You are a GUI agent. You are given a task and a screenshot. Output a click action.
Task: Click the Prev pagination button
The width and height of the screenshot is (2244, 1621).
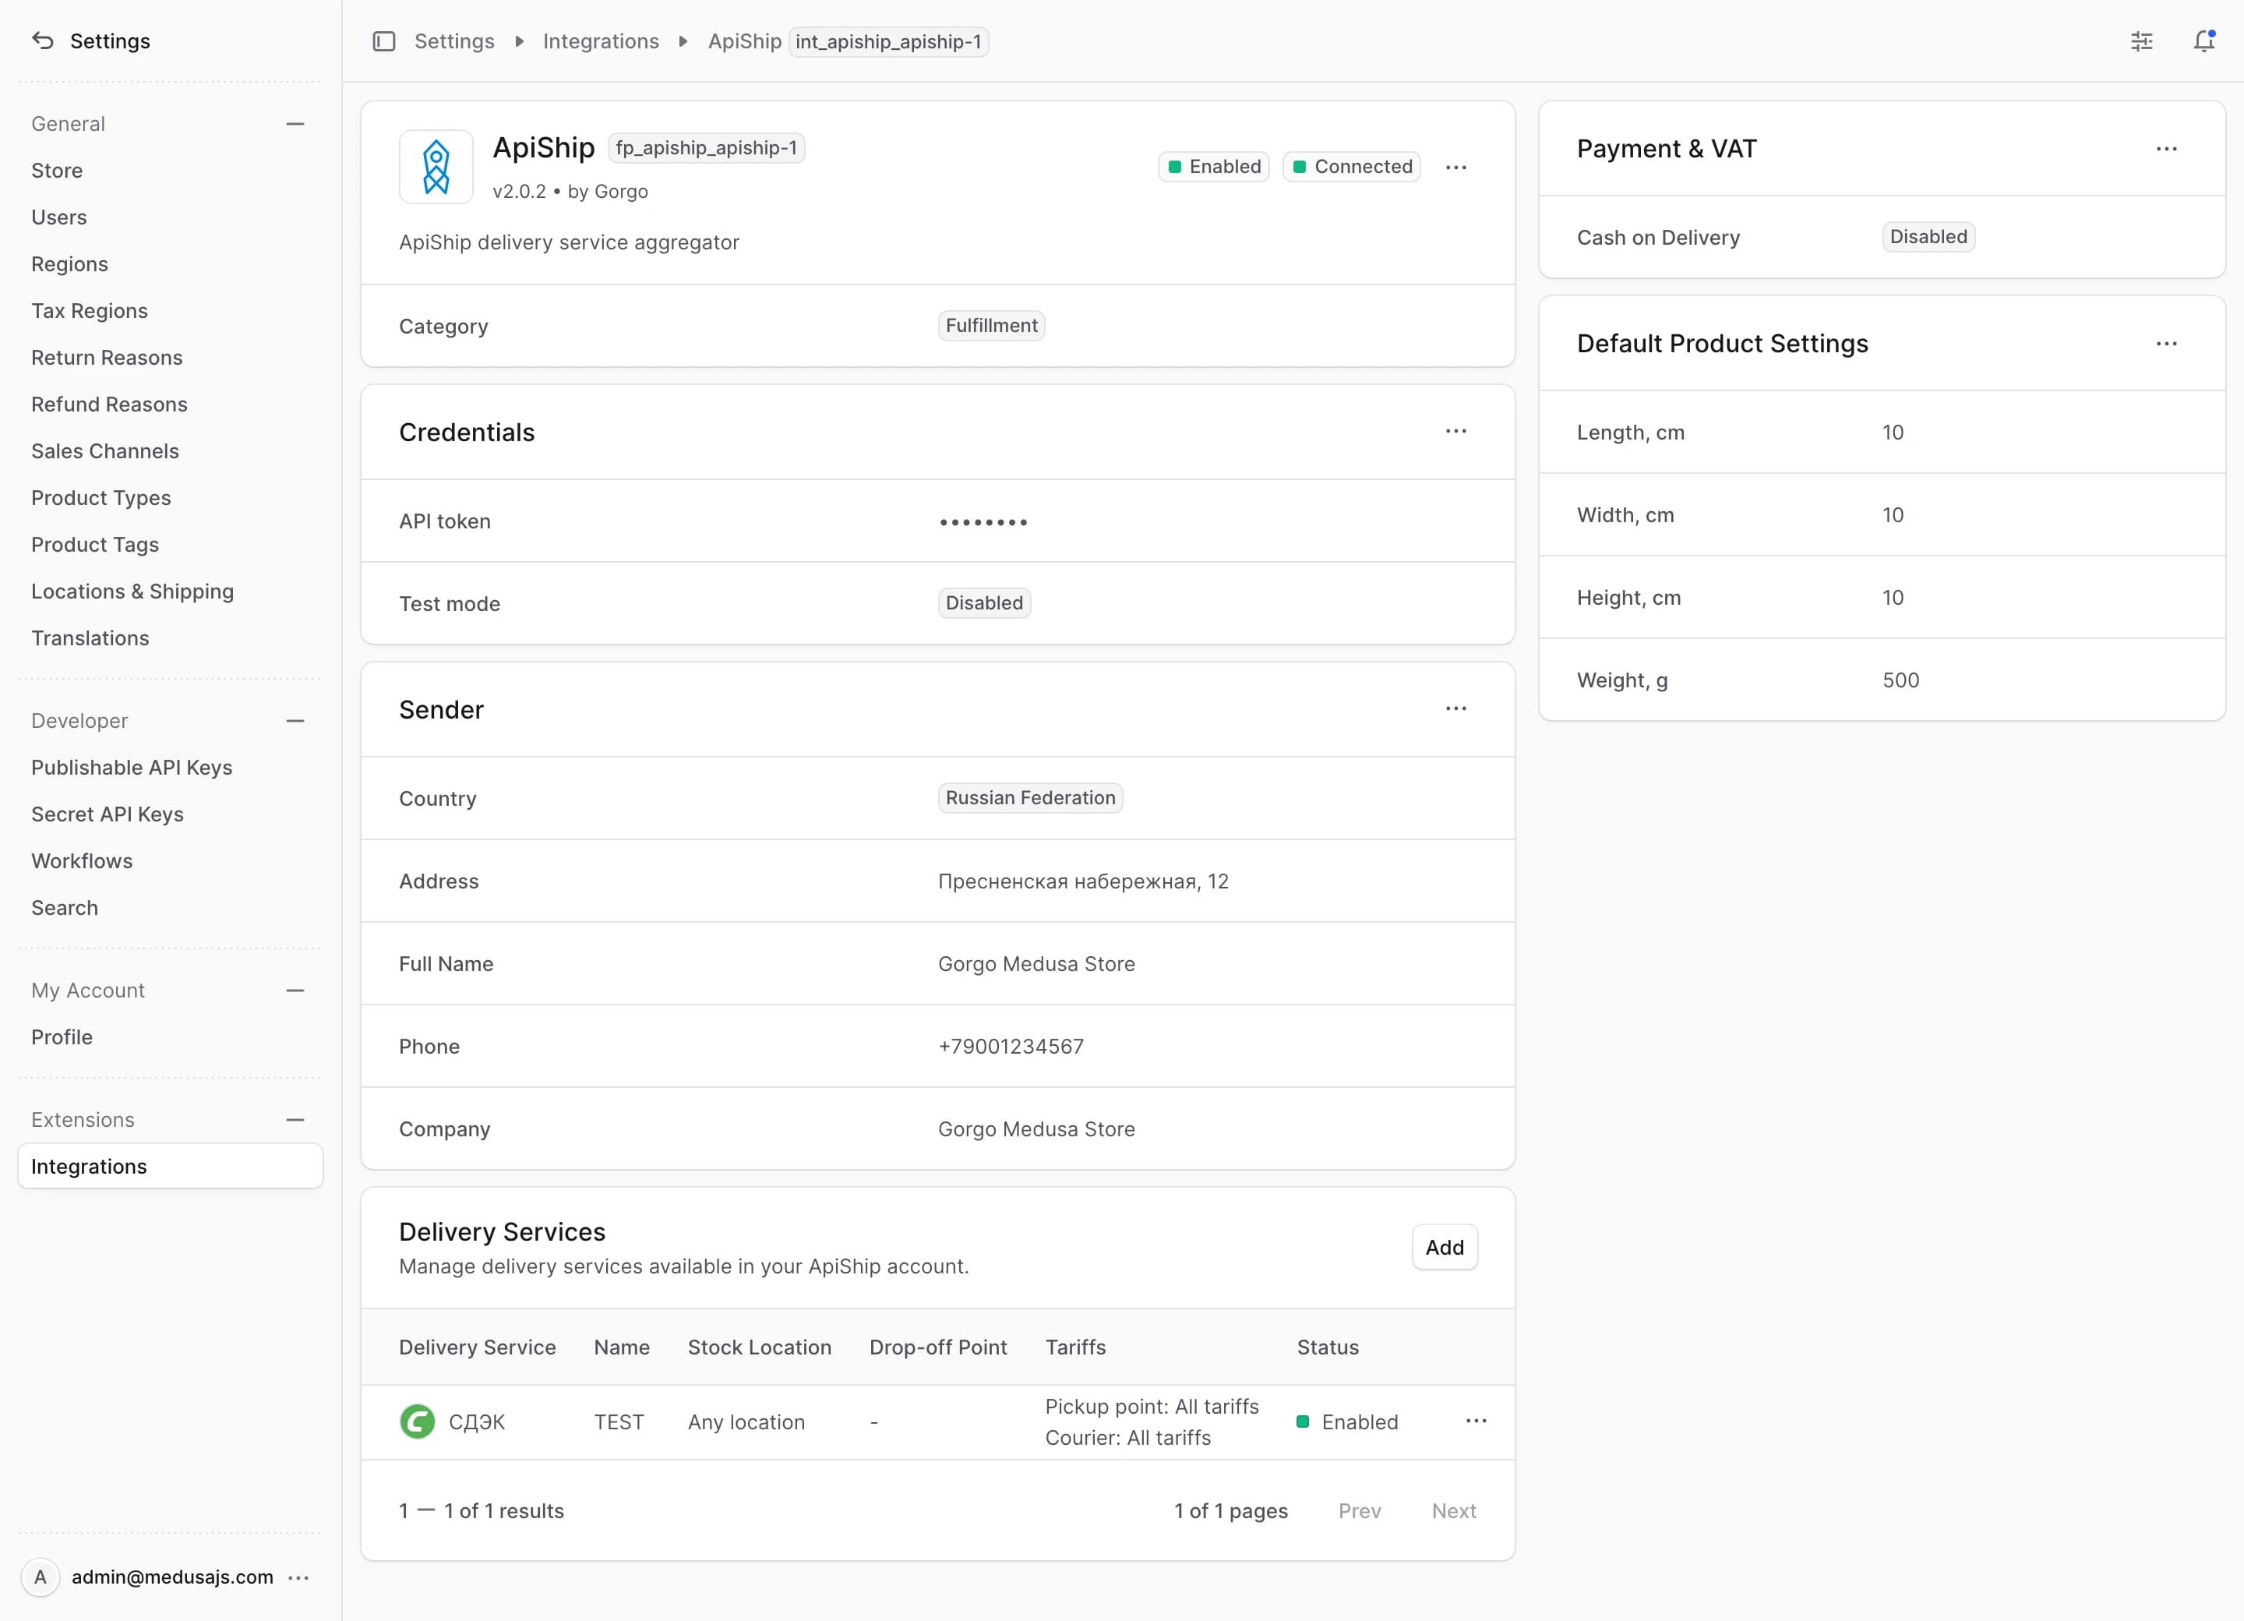1360,1511
